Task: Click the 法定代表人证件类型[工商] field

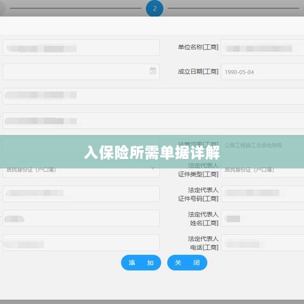Action: pyautogui.click(x=262, y=170)
